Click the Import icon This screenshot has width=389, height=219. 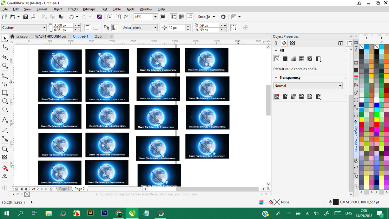pos(110,17)
